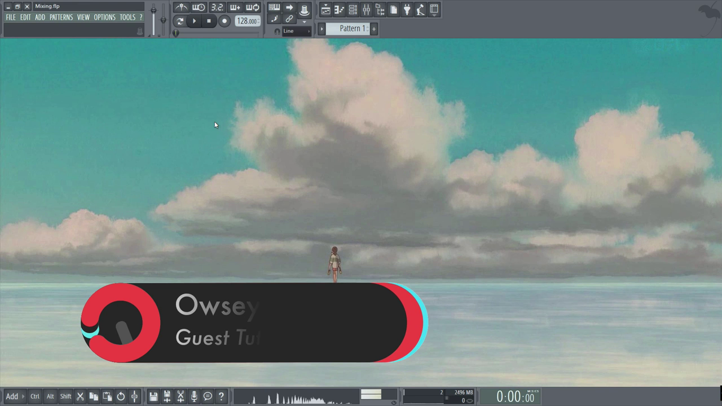Click the speech bubble info icon

(208, 396)
